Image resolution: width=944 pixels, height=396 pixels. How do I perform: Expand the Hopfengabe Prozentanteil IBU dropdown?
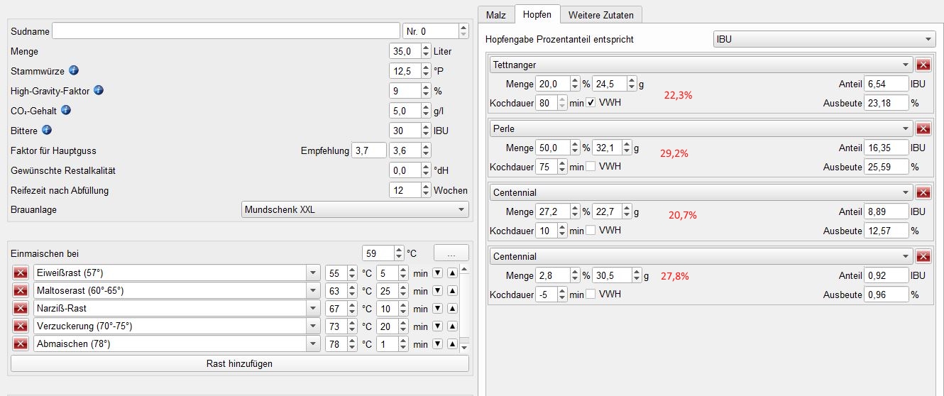tap(824, 40)
